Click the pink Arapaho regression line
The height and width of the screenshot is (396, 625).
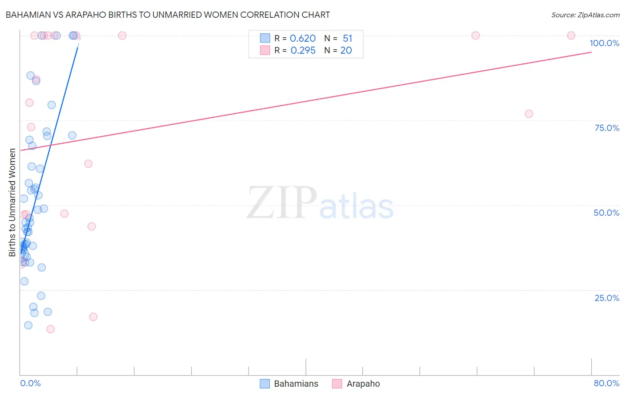(x=306, y=101)
